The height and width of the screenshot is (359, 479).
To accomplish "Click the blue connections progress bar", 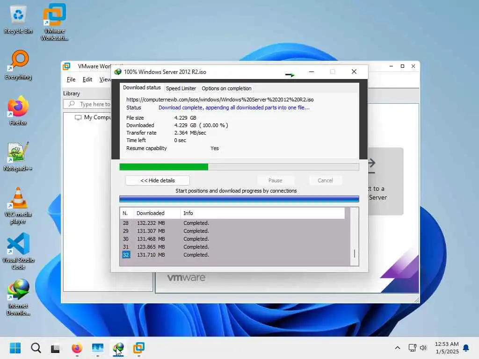I will coord(239,199).
